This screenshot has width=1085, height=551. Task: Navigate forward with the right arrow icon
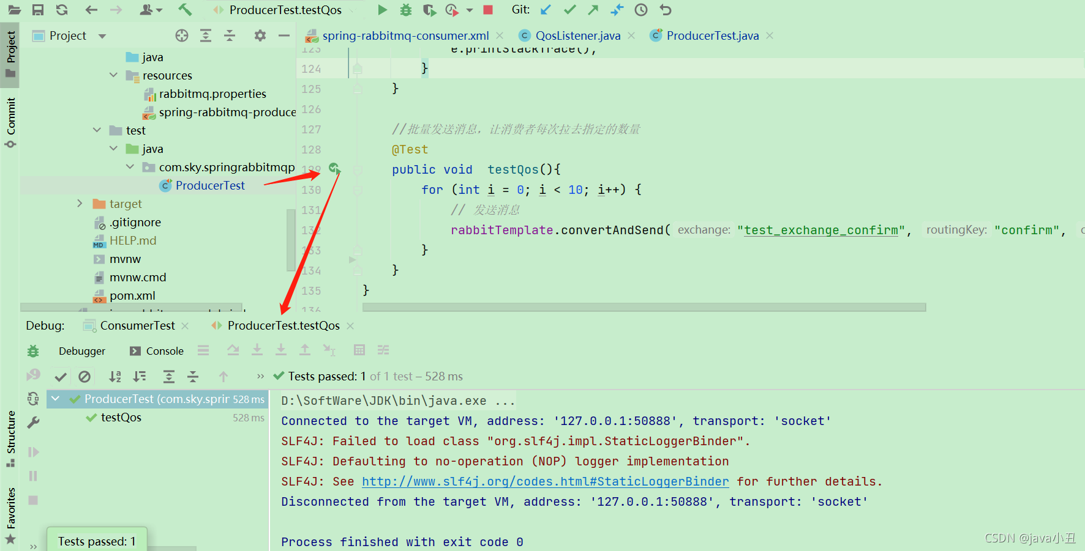coord(116,10)
